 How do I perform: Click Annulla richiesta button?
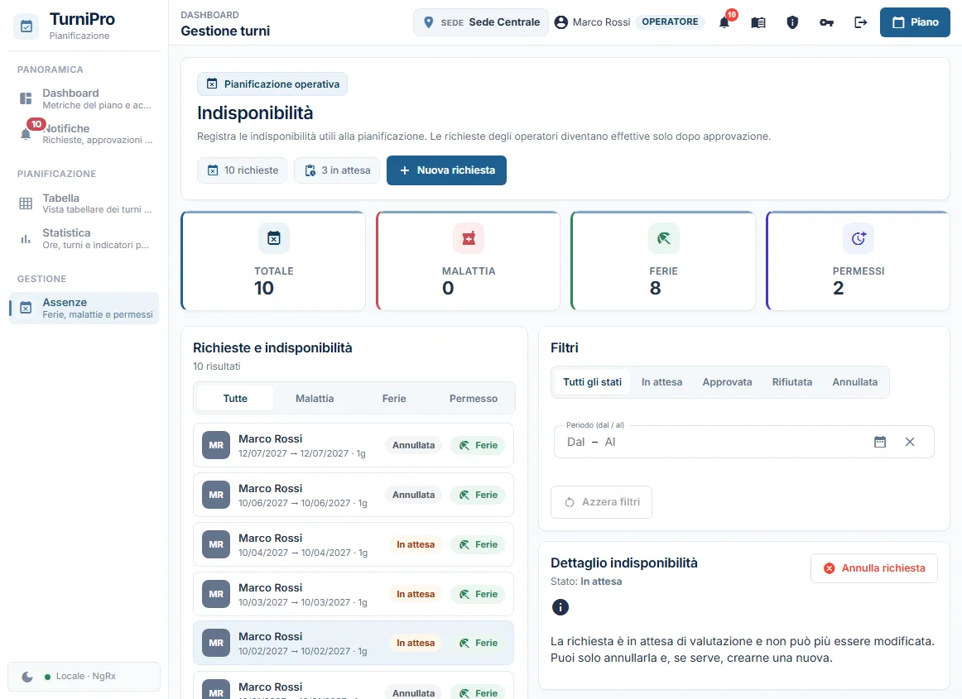tap(874, 568)
